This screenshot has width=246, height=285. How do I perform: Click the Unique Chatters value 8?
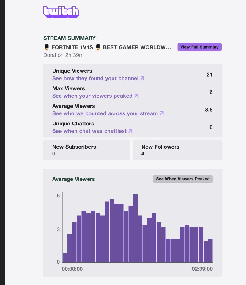coord(211,127)
